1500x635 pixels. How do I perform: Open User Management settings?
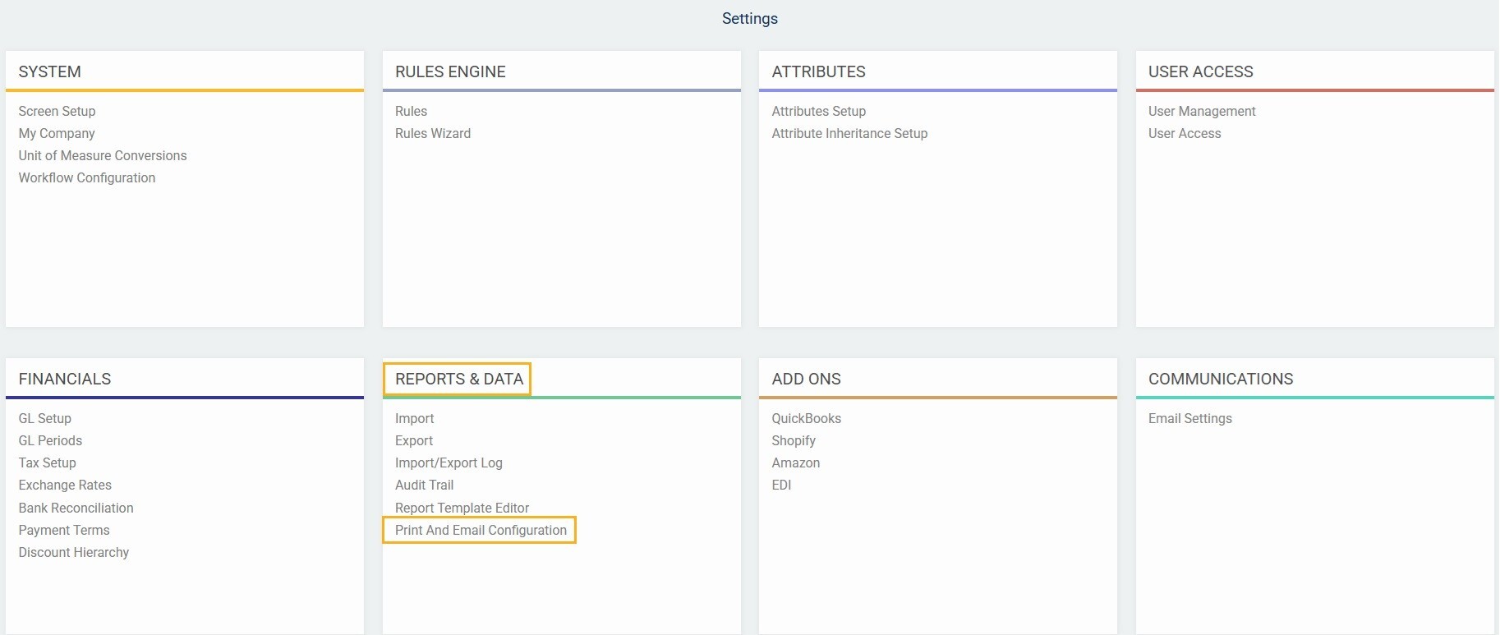1202,111
